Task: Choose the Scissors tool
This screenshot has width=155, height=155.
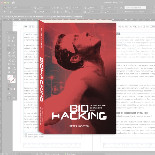Action: coord(9,60)
